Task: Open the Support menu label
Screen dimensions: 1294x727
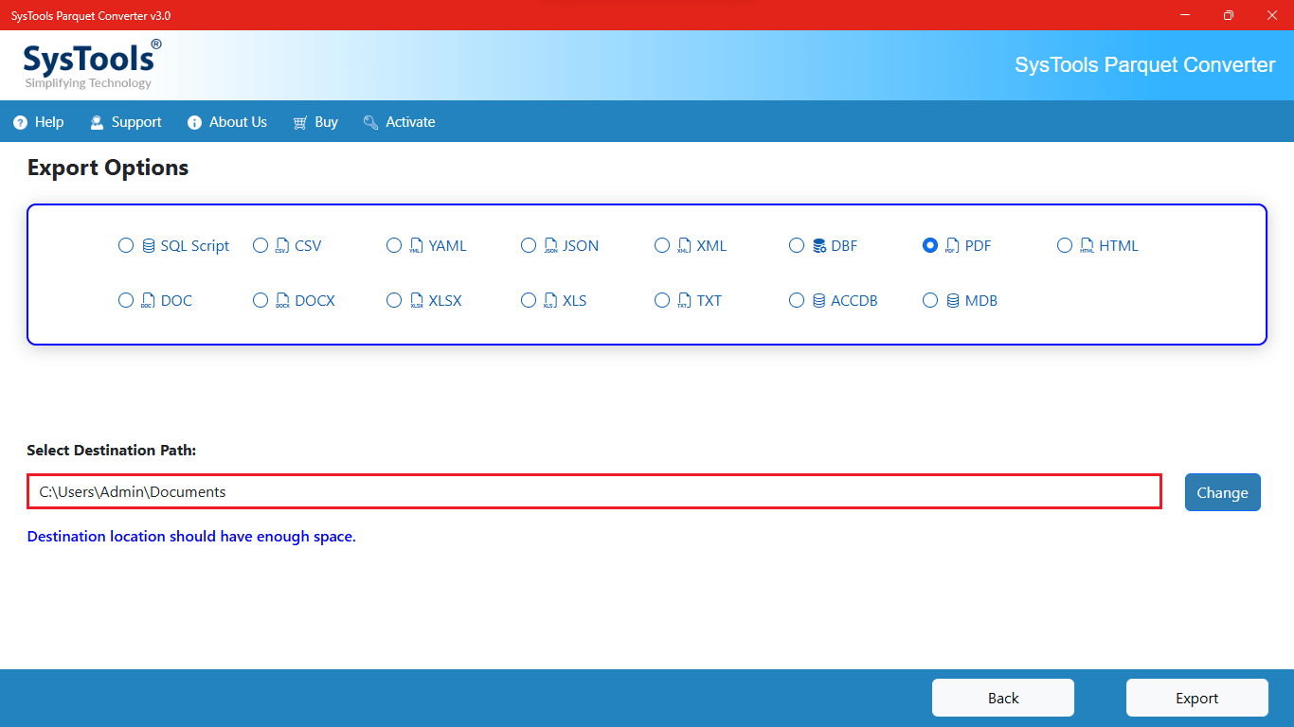Action: (x=136, y=122)
